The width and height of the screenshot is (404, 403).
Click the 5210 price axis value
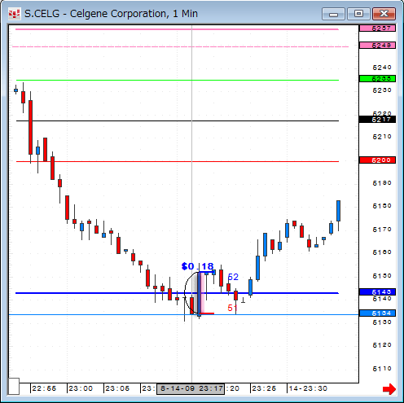coord(382,137)
